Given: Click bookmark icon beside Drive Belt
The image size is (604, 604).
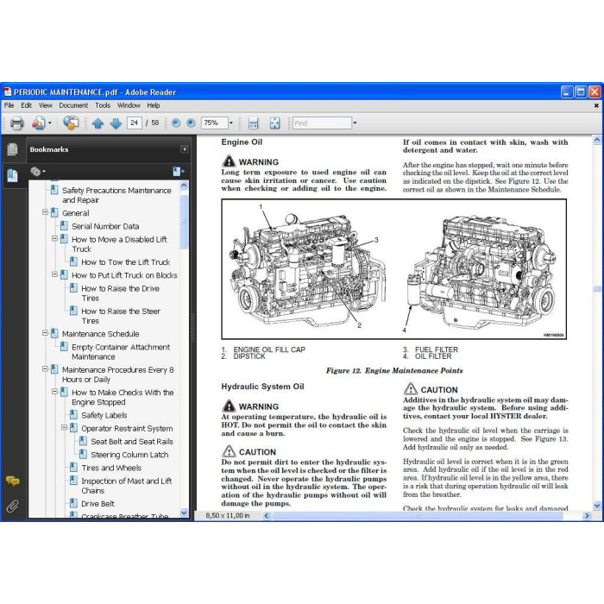Looking at the screenshot, I should (x=73, y=503).
